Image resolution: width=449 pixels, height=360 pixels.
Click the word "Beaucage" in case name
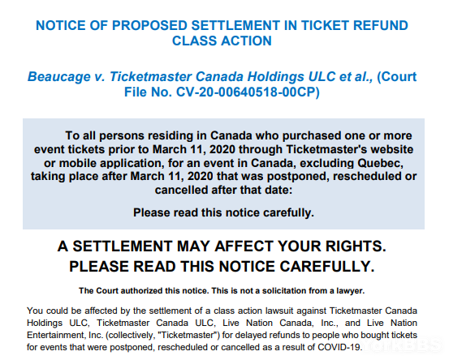59,77
